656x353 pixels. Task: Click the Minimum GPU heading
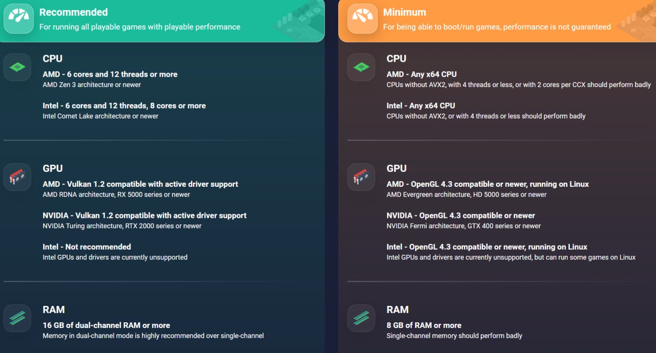click(396, 168)
